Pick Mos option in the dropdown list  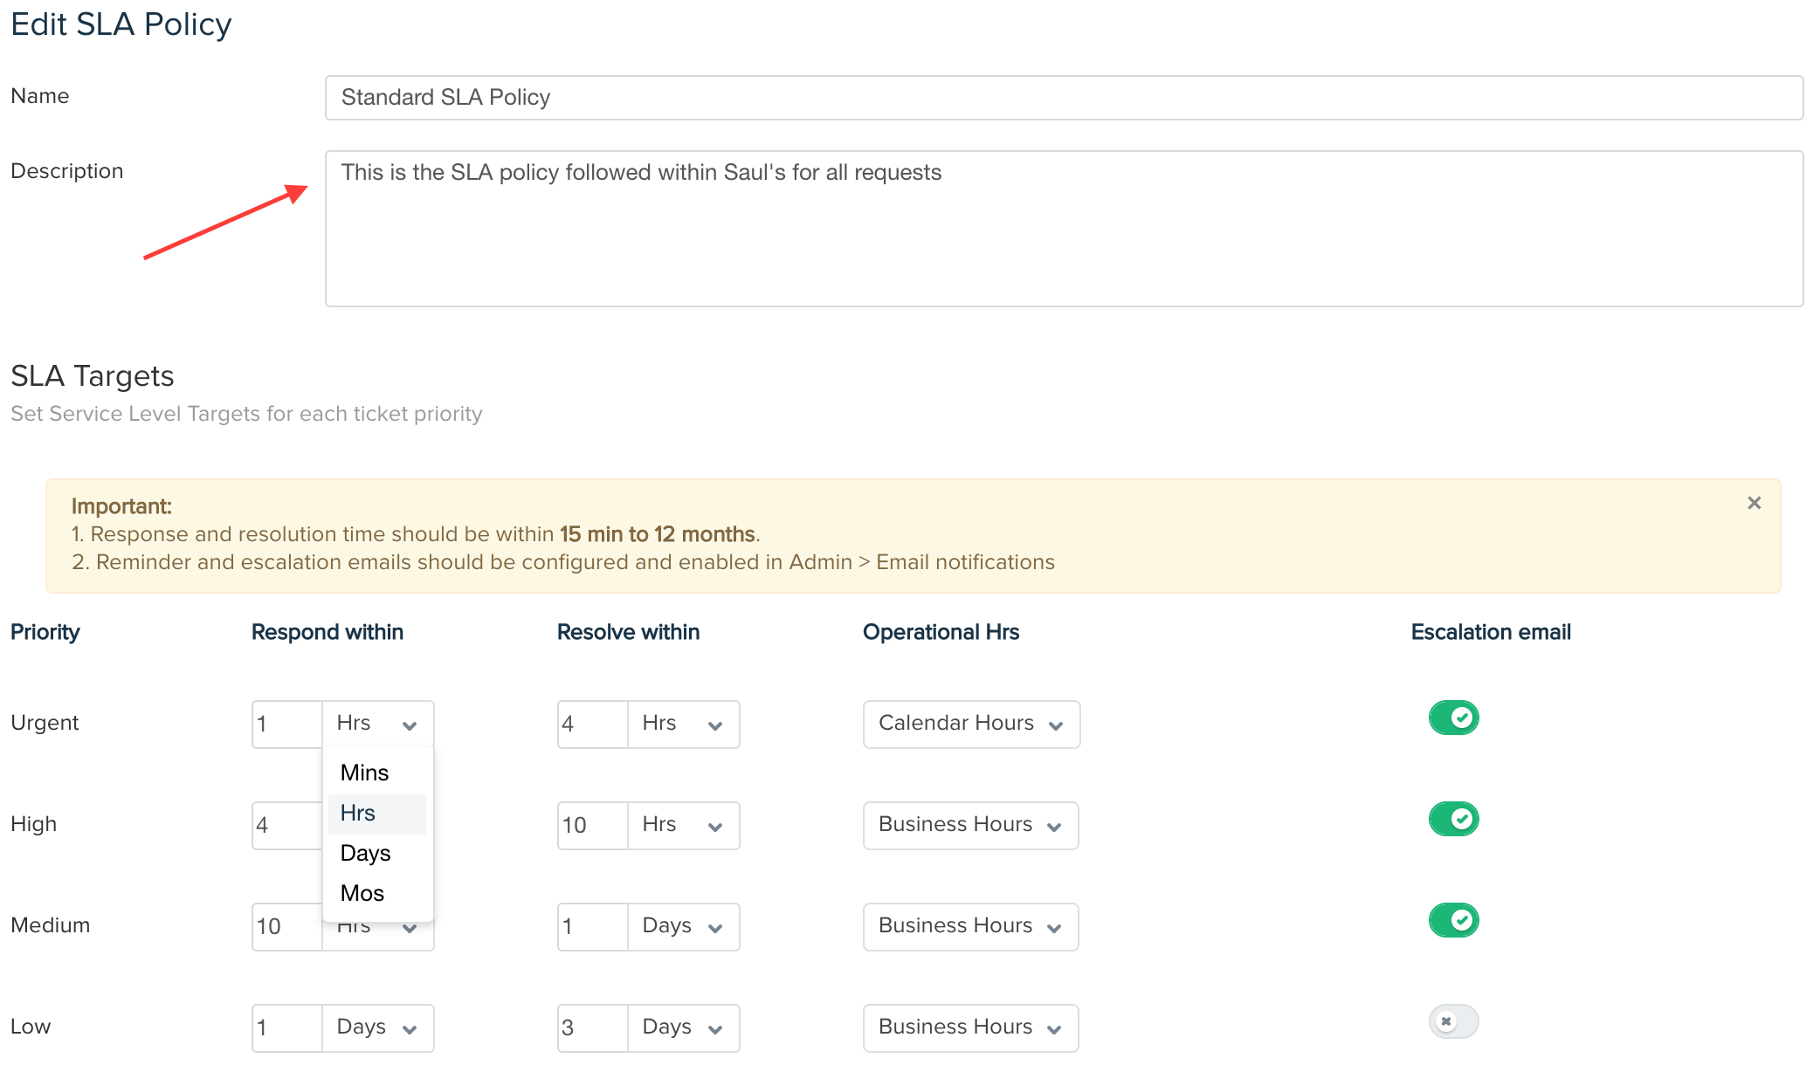[362, 893]
